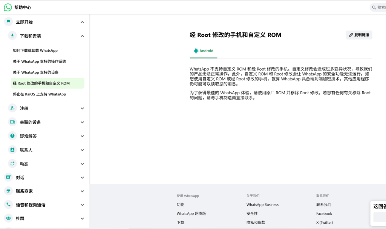This screenshot has height=229, width=386.
Task: Click the 语音和视频通话 label
Action: click(31, 205)
